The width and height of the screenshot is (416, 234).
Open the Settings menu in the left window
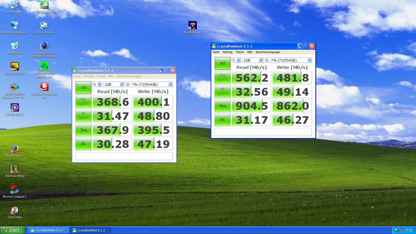coord(88,77)
